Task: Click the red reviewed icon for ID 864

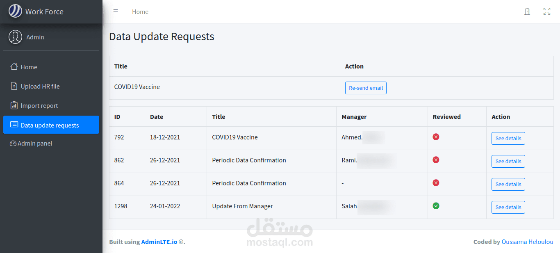Action: [436, 183]
